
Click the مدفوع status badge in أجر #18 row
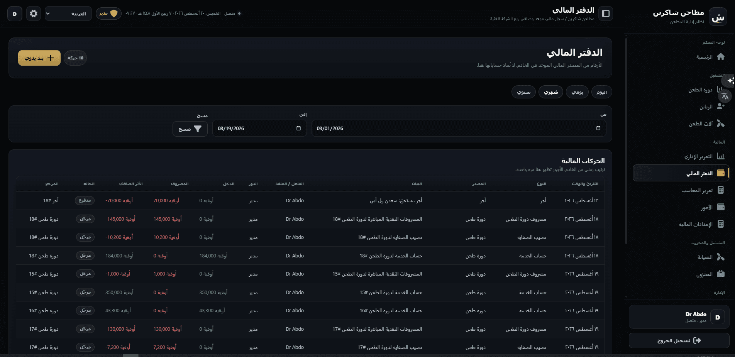pyautogui.click(x=85, y=200)
